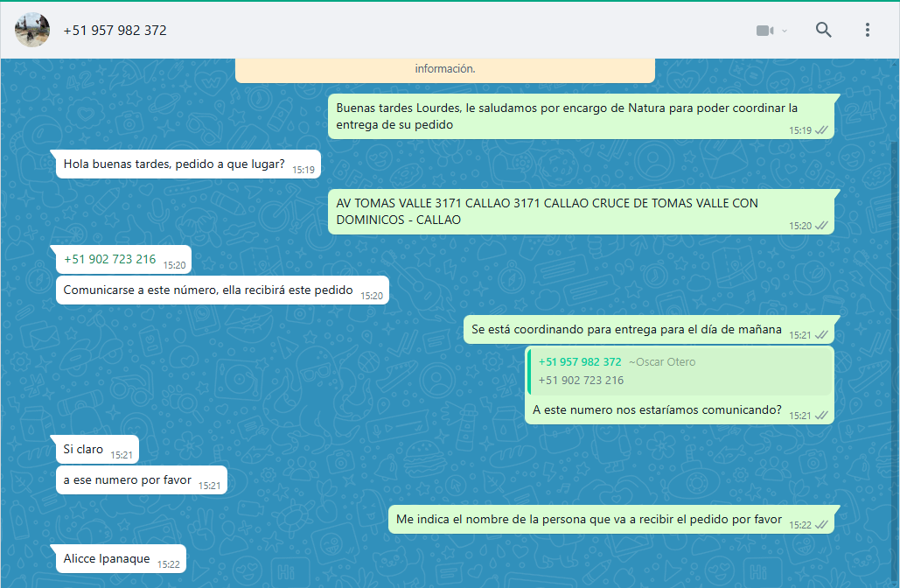The image size is (900, 588).
Task: Expand the video call dropdown arrow
Action: [x=785, y=31]
